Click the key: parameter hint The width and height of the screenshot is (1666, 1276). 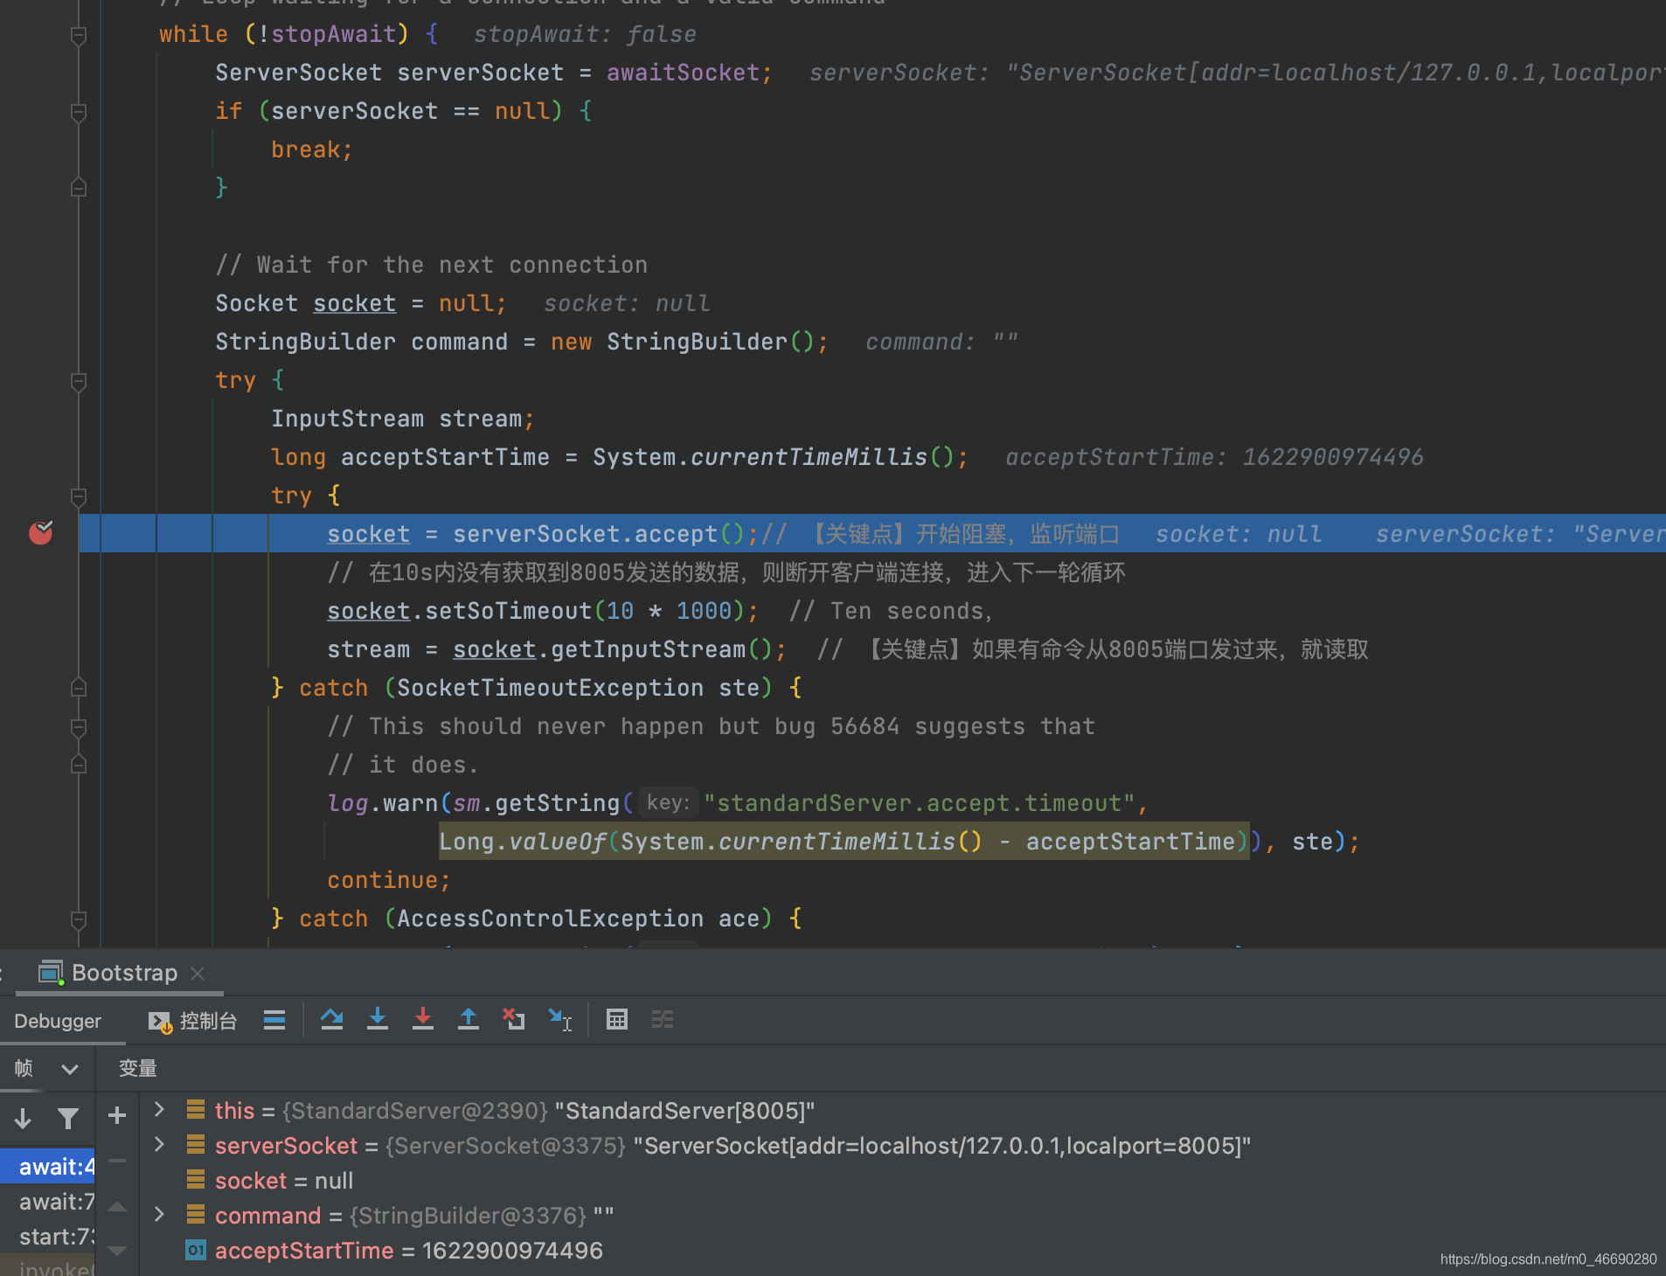tap(668, 802)
